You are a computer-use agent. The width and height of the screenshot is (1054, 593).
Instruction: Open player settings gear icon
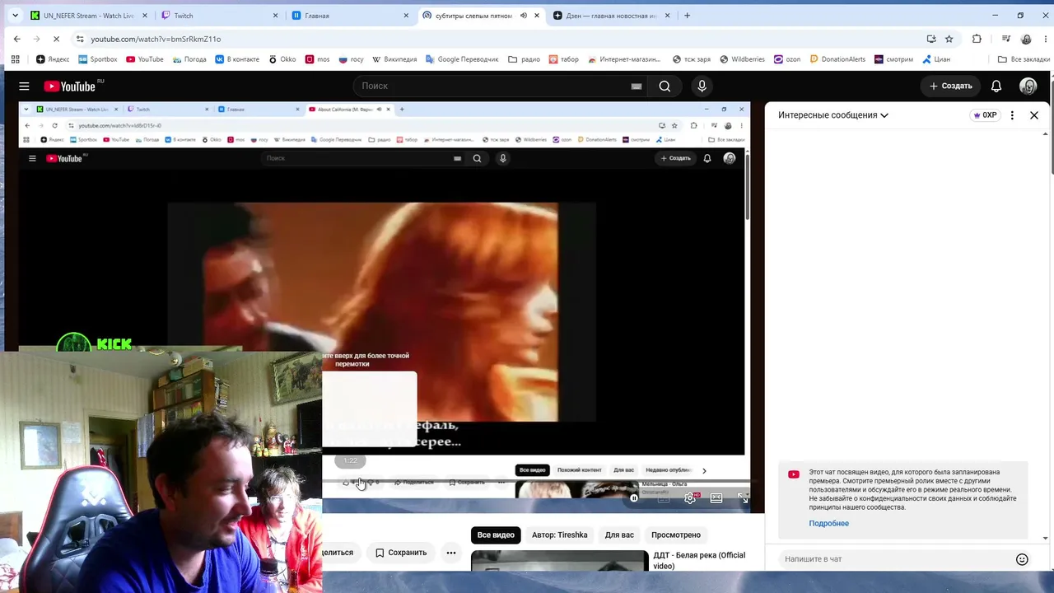690,498
